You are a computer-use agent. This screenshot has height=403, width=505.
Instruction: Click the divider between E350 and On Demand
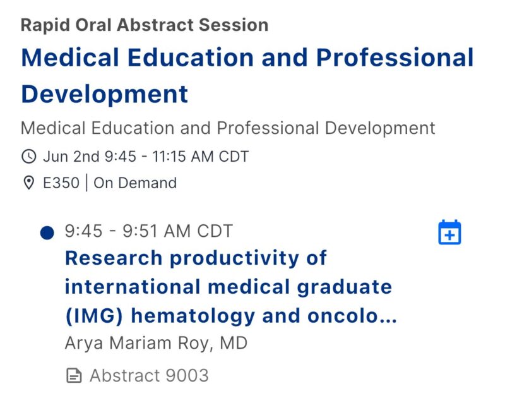(86, 183)
